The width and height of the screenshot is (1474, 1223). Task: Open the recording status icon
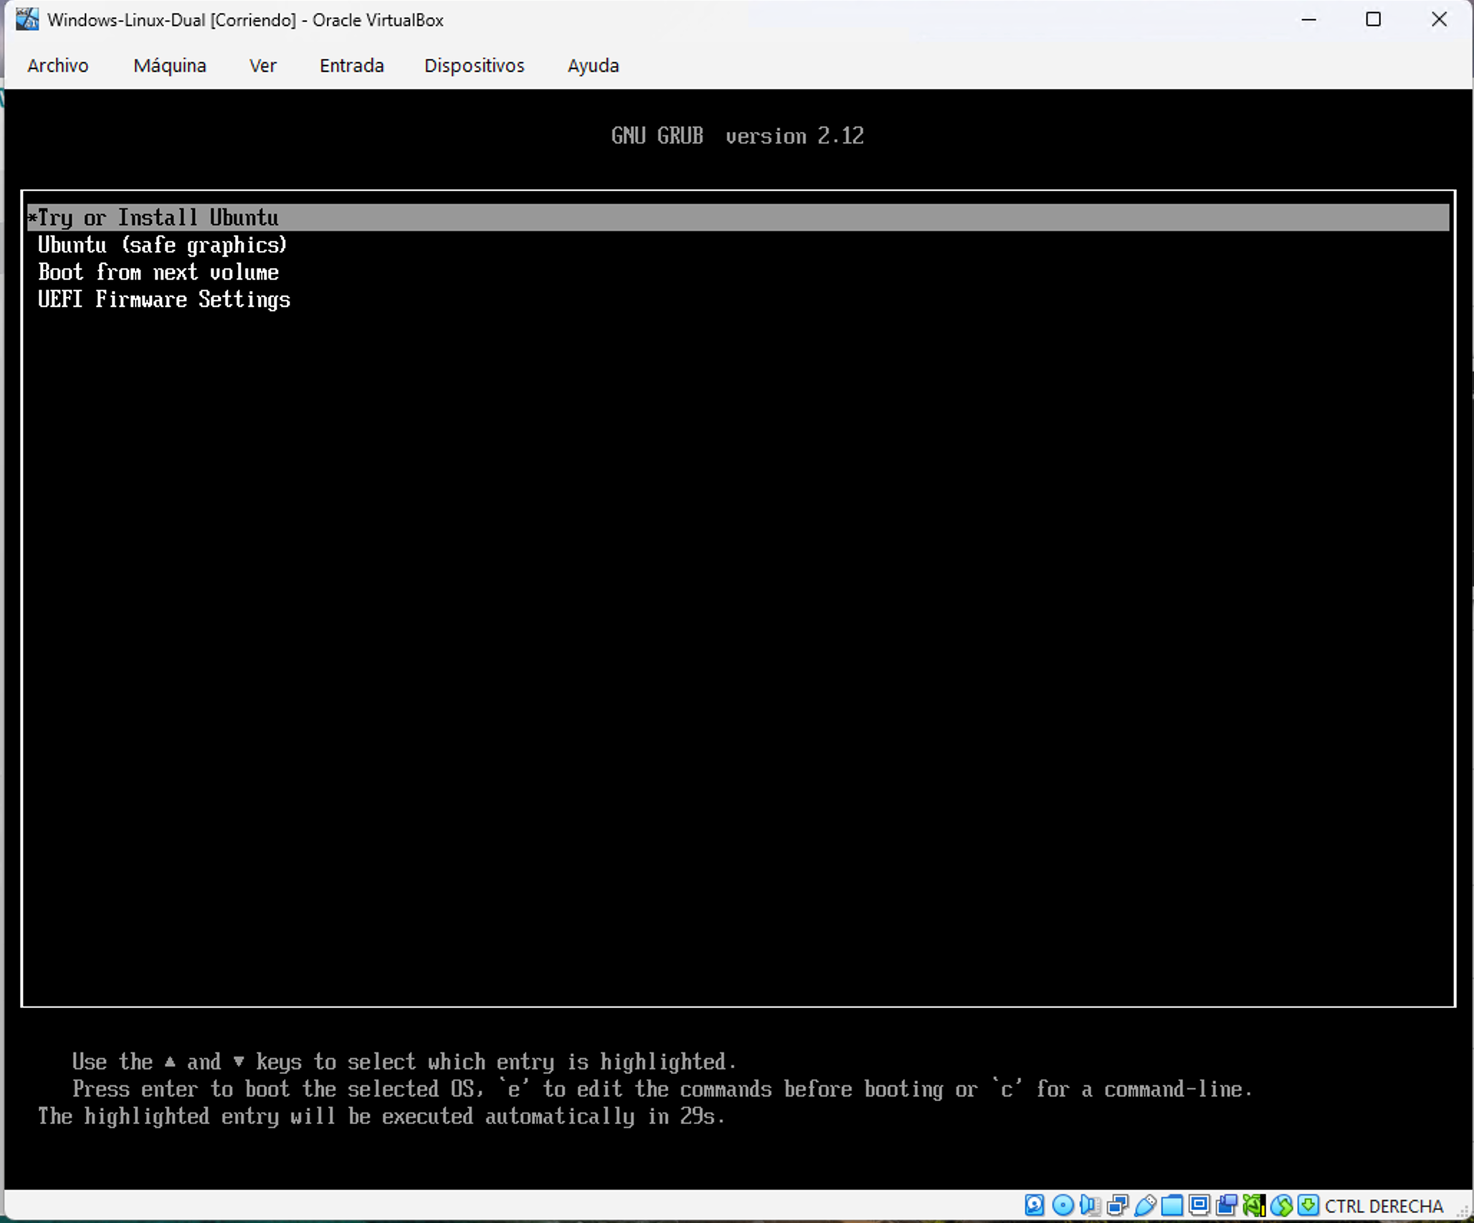(1227, 1205)
